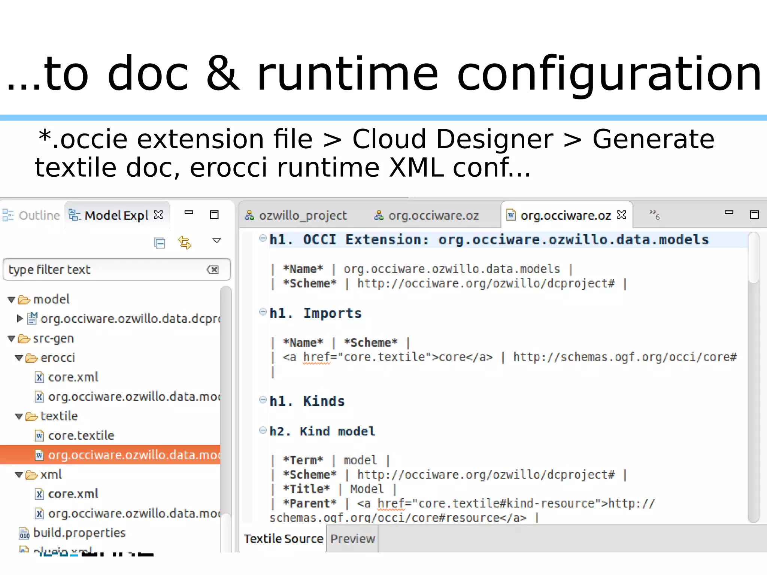The width and height of the screenshot is (767, 575).
Task: Expand org.occiware.ozwillo.data.dcpr model file
Action: point(20,319)
